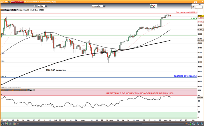Click the red-green bars icon in bottom toolbar
Viewport: 204px width, 126px height.
click(14, 124)
